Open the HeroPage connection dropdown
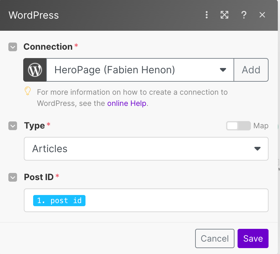 coord(140,70)
